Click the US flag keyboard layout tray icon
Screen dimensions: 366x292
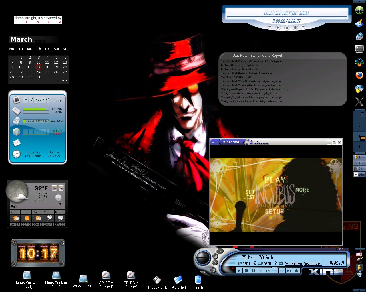click(x=359, y=254)
